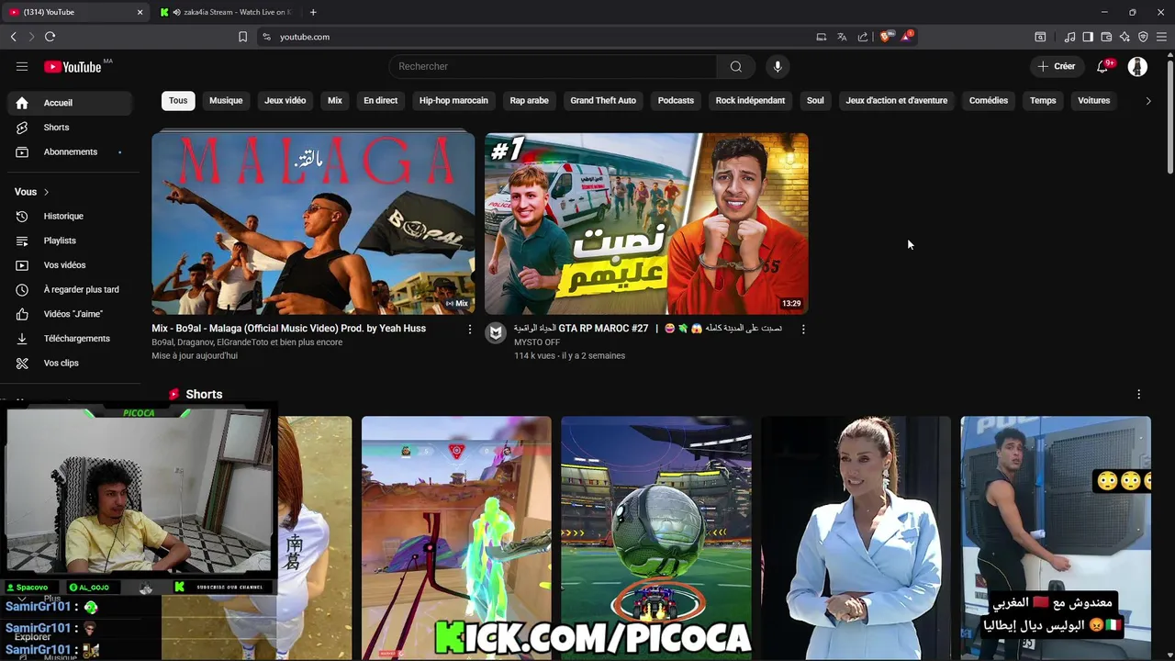The image size is (1175, 661).
Task: Go back with browser back arrow
Action: pyautogui.click(x=13, y=37)
